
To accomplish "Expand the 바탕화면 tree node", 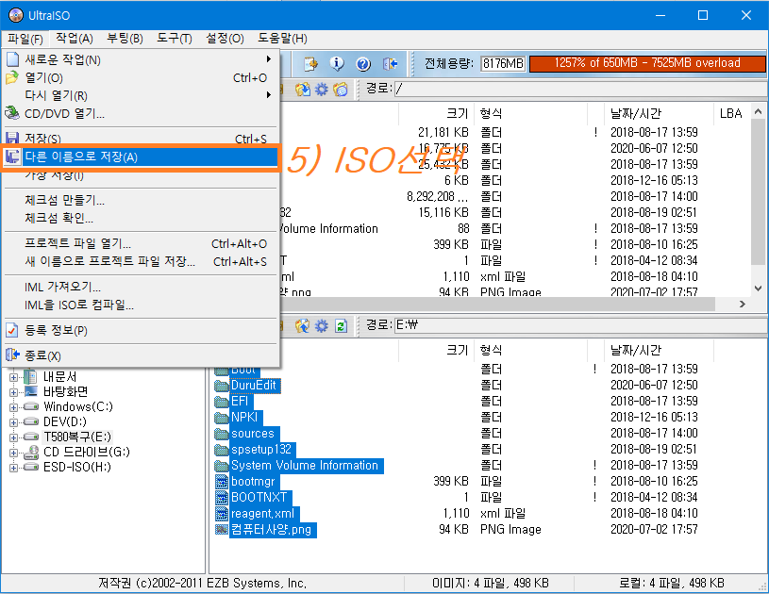I will (13, 392).
